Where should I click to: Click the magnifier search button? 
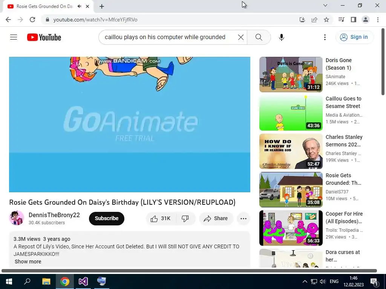pyautogui.click(x=259, y=37)
